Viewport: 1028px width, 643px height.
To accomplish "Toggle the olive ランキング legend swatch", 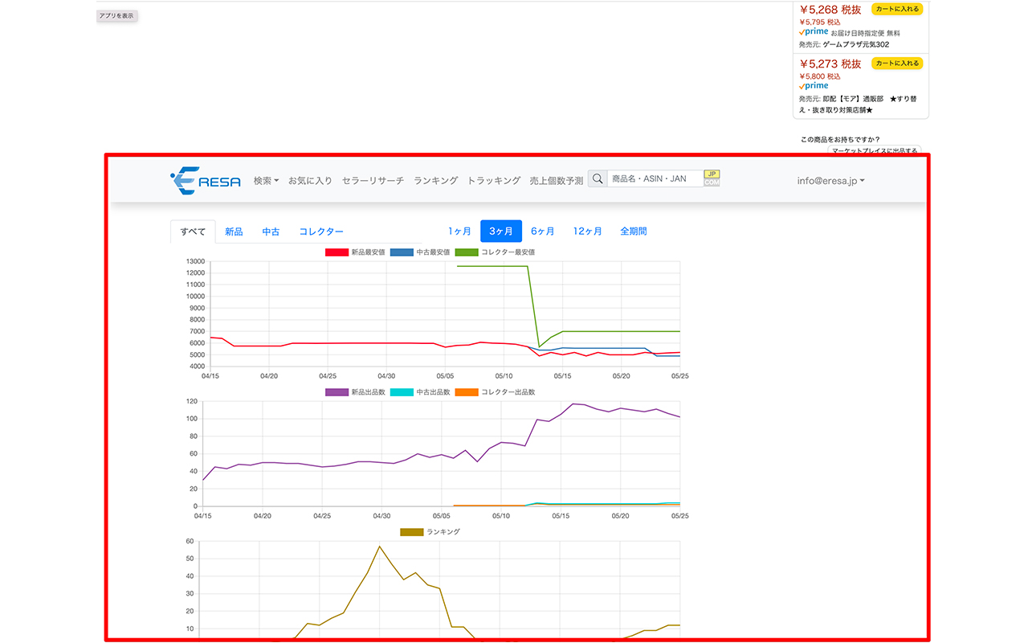I will 412,532.
